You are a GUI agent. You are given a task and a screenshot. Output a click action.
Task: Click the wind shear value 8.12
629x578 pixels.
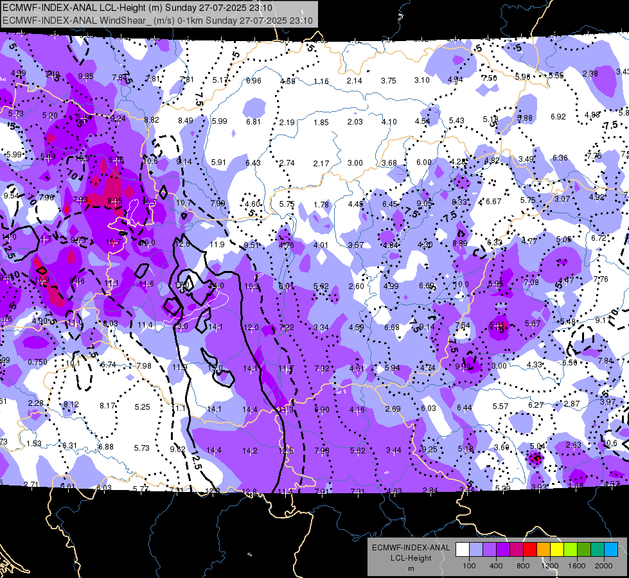coord(71,405)
